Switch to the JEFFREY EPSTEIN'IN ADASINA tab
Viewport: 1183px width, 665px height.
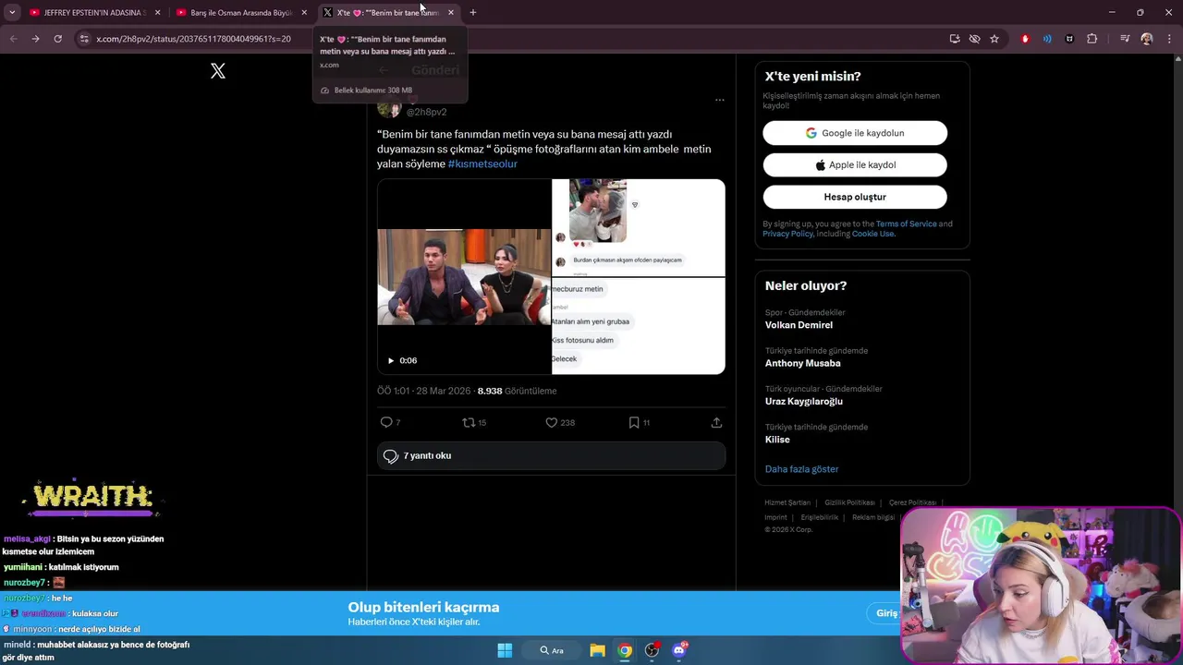pos(92,13)
